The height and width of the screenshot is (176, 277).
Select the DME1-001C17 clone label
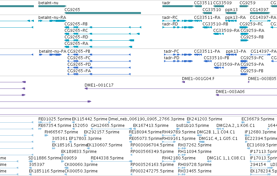99,85
